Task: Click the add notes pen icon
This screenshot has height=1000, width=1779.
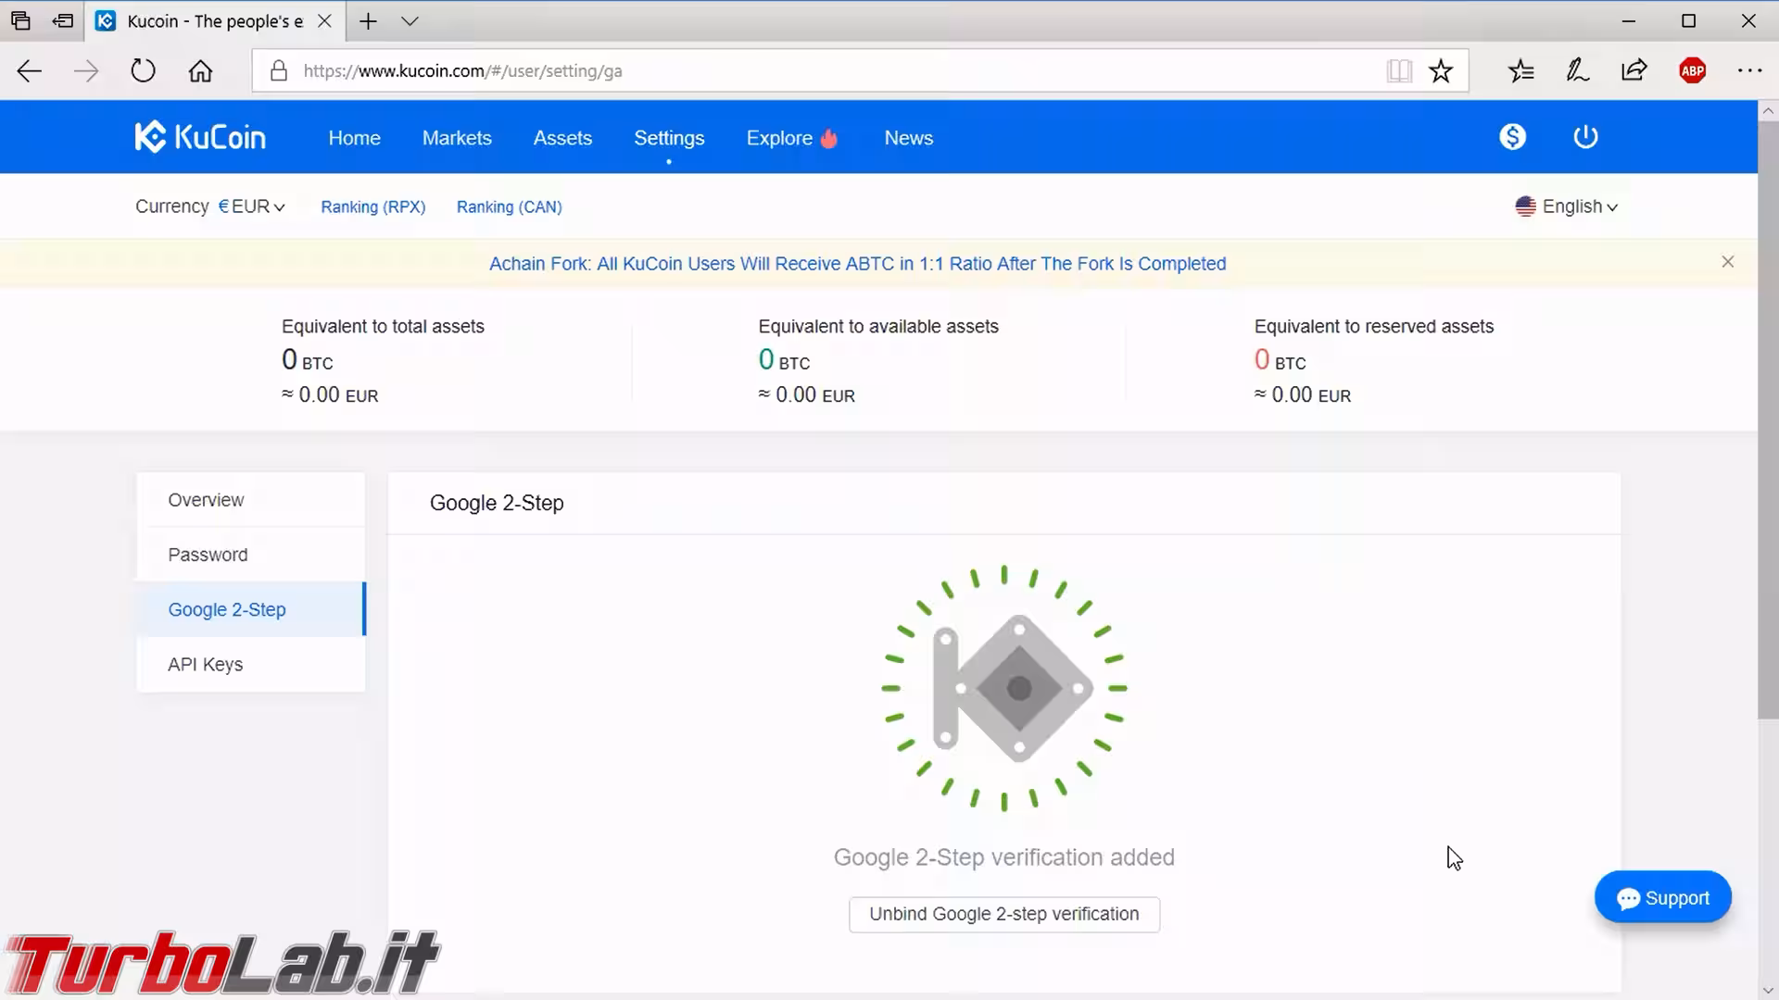Action: 1577,70
